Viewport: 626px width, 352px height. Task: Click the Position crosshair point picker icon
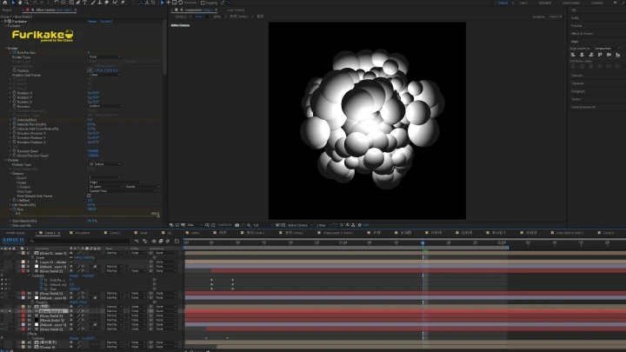click(x=90, y=70)
